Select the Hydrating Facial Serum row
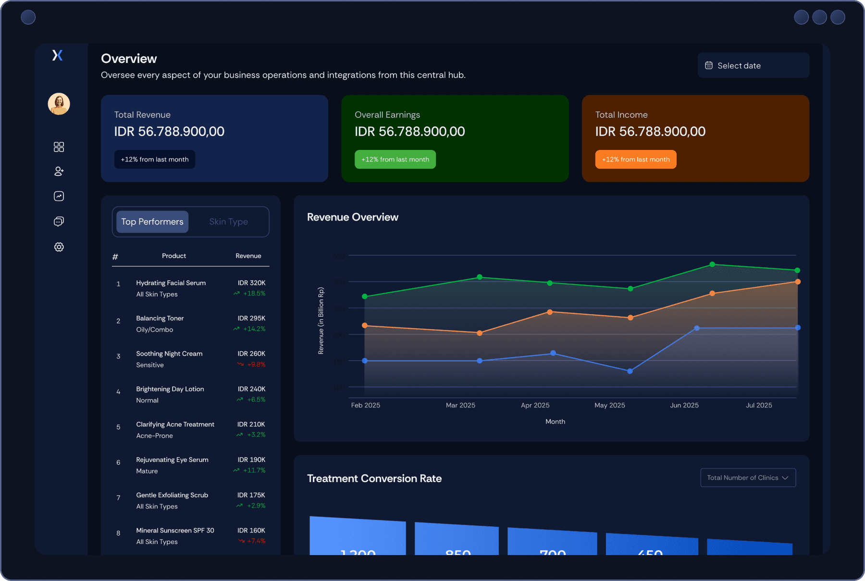 pyautogui.click(x=190, y=288)
